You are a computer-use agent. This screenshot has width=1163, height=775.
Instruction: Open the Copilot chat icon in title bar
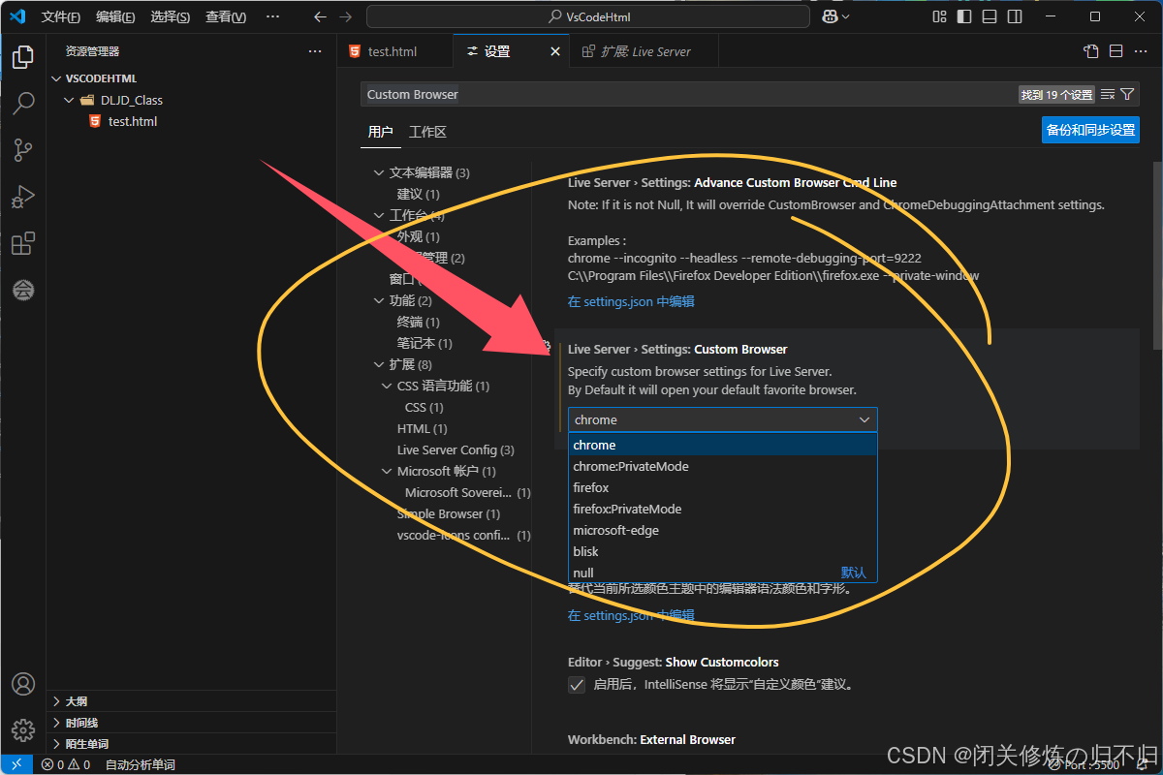click(830, 16)
